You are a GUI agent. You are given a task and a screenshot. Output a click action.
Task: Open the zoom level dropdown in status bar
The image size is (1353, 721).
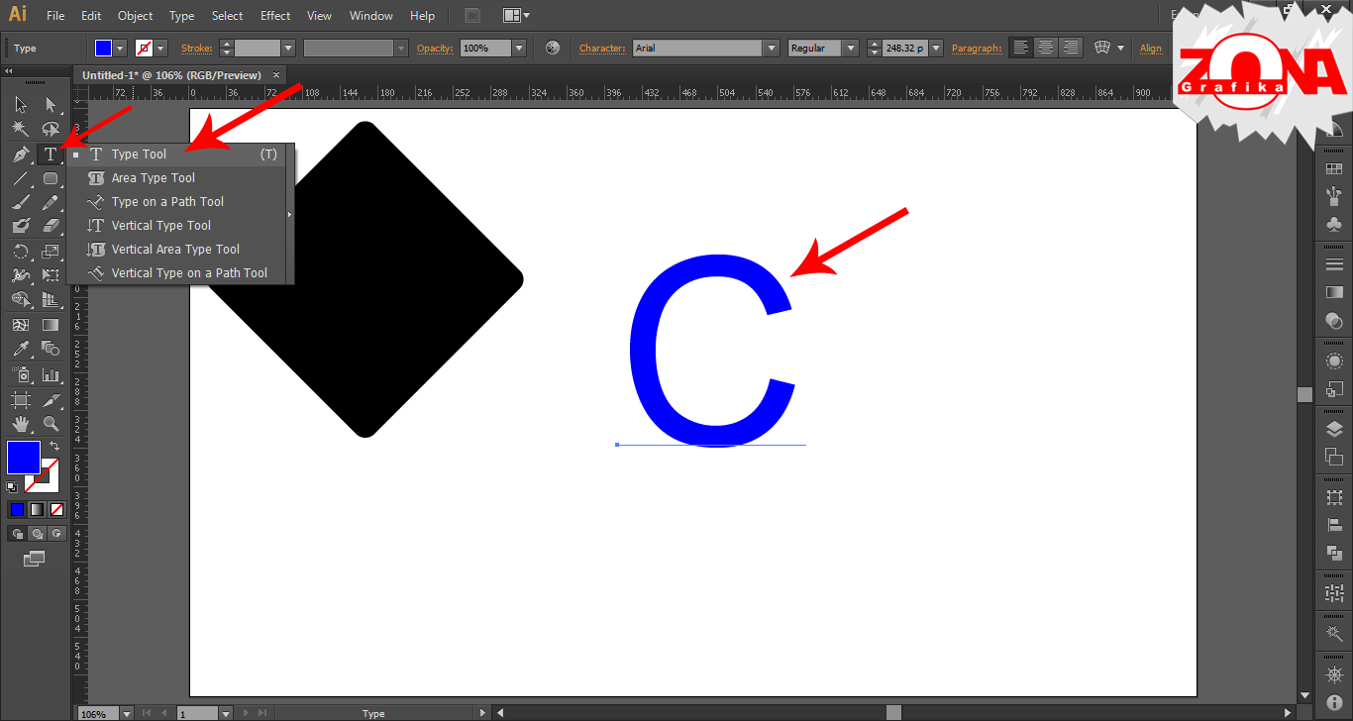127,713
